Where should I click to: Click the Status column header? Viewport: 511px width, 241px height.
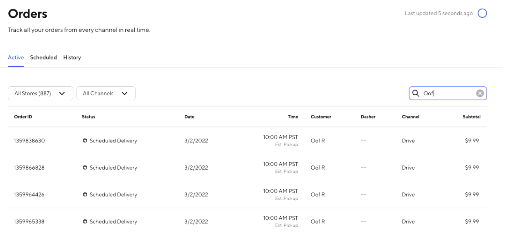click(x=88, y=117)
